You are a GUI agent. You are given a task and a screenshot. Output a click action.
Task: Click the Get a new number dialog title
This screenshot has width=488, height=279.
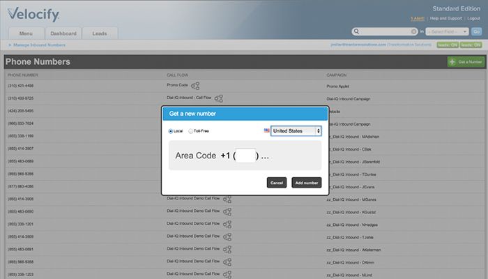coord(192,114)
